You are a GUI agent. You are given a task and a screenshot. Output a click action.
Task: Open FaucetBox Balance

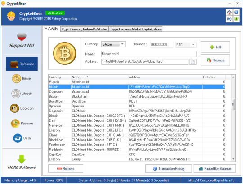215,169
